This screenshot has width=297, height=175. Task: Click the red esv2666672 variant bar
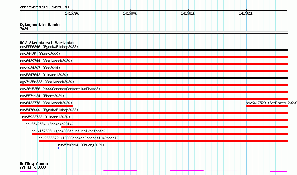tap(163, 141)
